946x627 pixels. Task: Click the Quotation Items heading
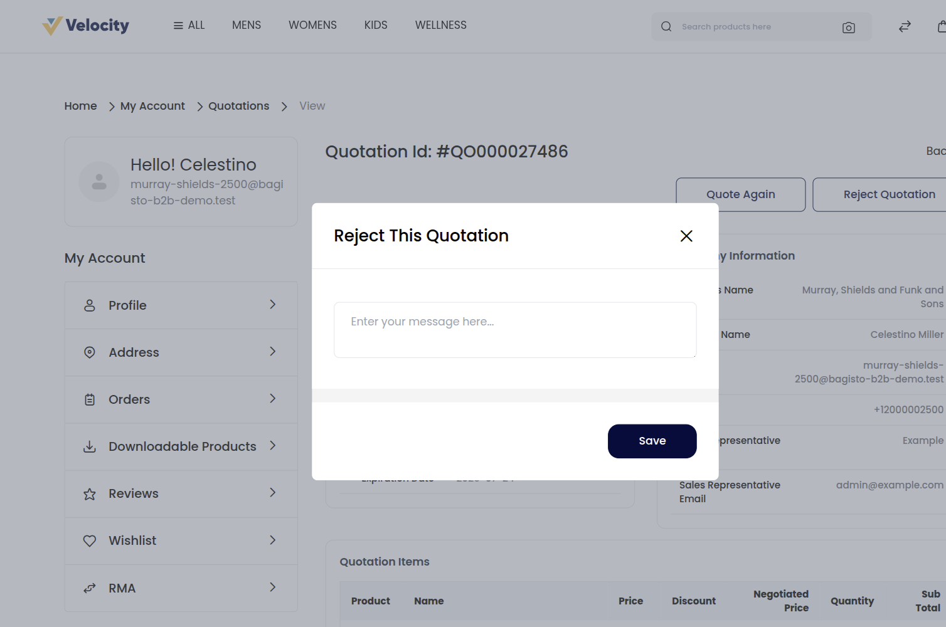(x=385, y=562)
